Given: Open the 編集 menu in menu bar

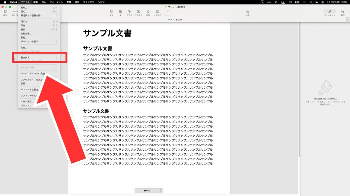Looking at the screenshot, I should [35, 2].
